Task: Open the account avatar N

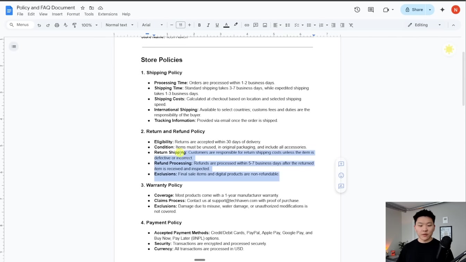Action: click(456, 10)
